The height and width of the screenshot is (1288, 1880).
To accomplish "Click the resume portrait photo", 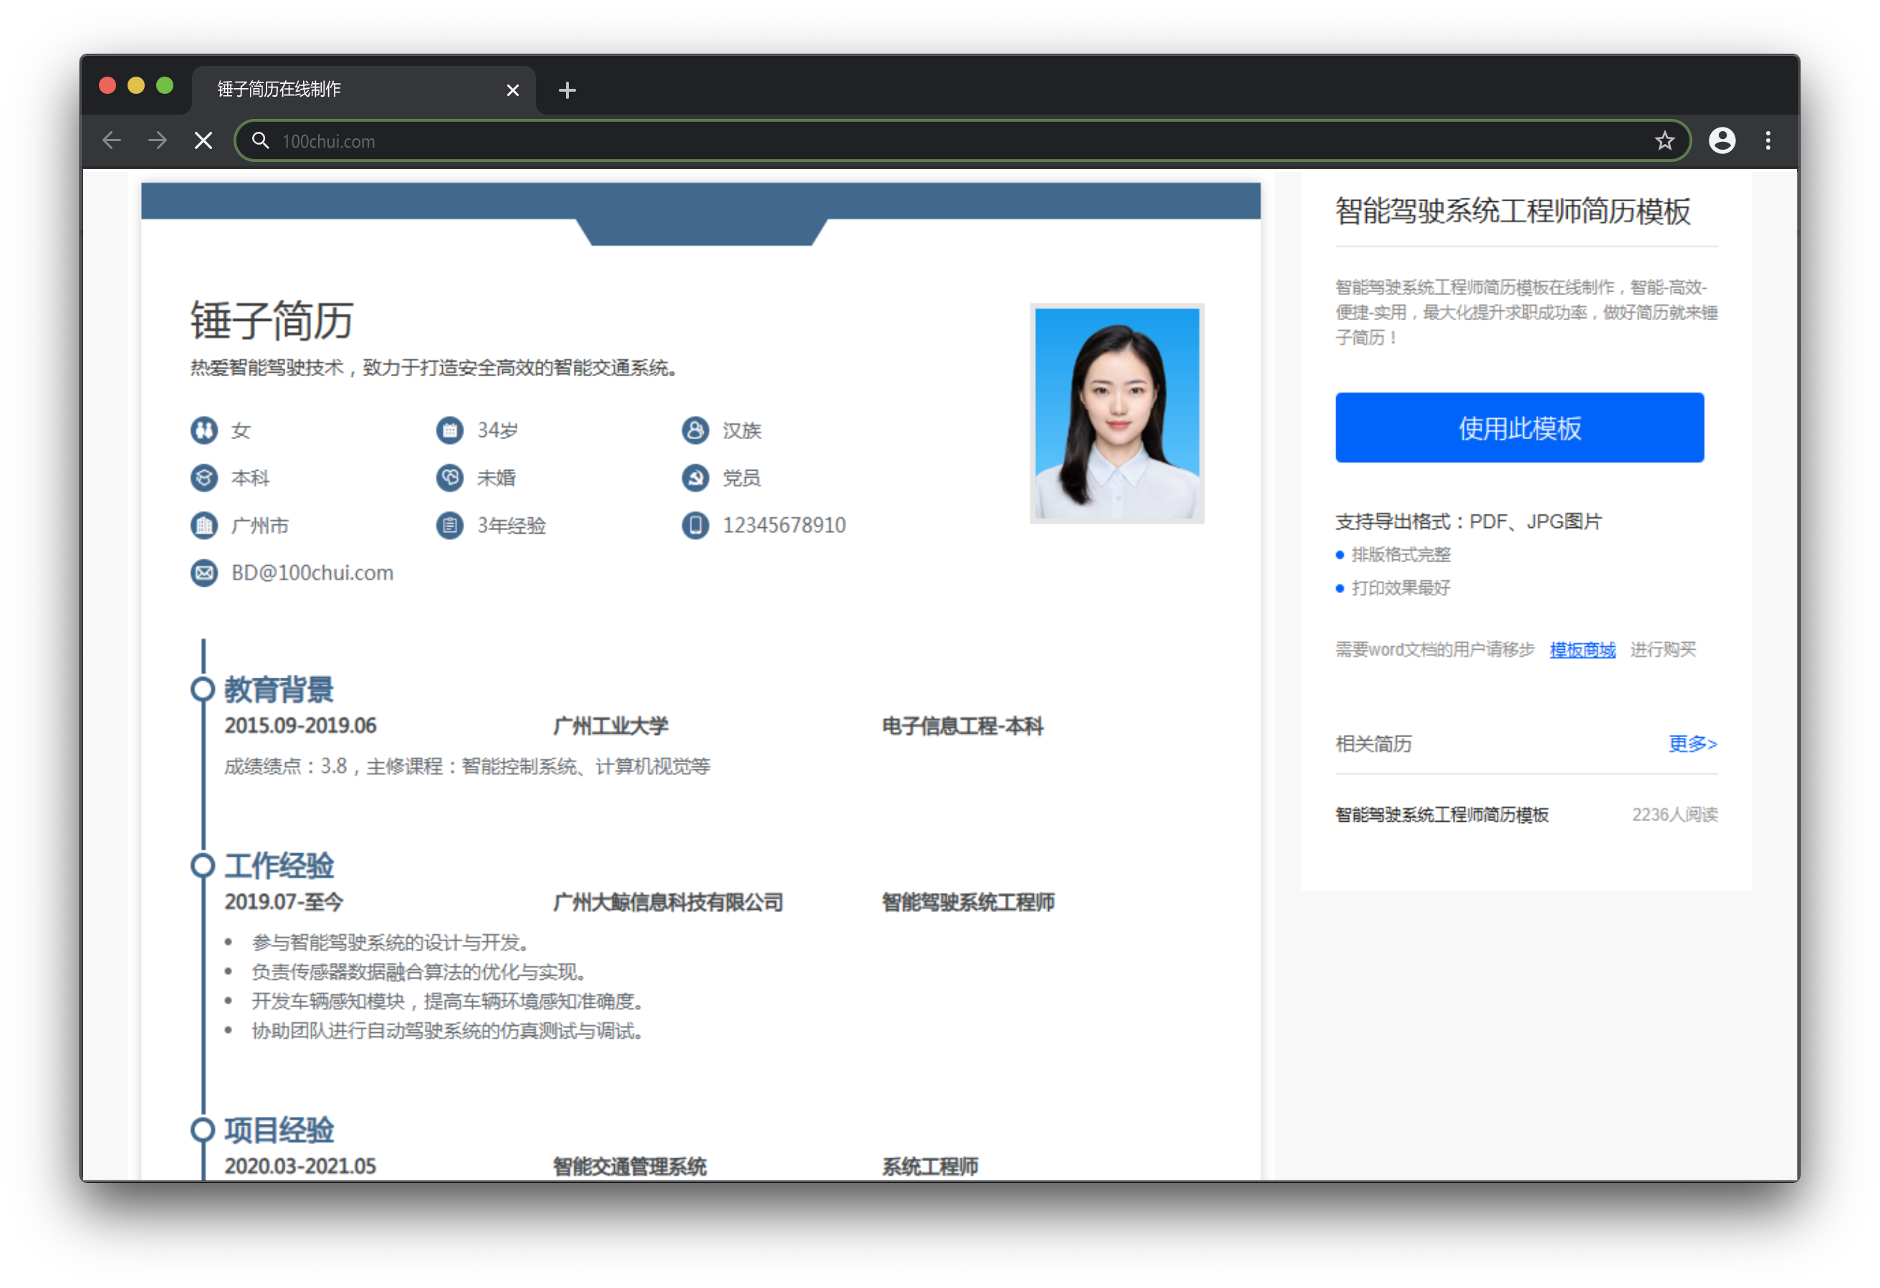I will tap(1117, 413).
